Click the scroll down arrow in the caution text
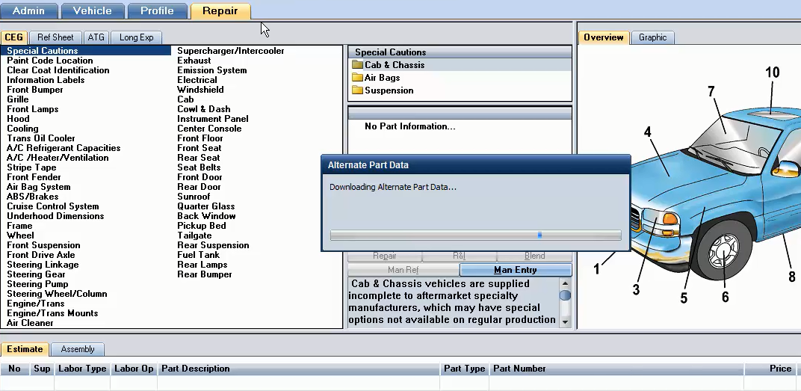 coord(566,322)
